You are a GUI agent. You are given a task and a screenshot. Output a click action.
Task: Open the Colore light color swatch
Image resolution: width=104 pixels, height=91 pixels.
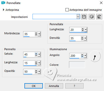77,65
